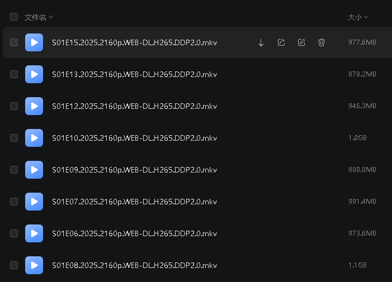The height and width of the screenshot is (282, 392).
Task: Rename S01E15 file using edit icon
Action: pyautogui.click(x=301, y=42)
